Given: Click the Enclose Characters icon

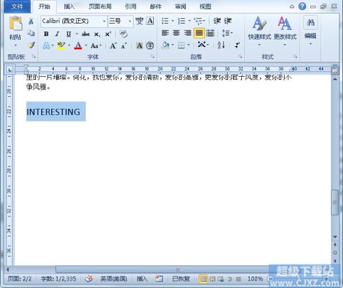Looking at the screenshot, I should click(x=150, y=46).
